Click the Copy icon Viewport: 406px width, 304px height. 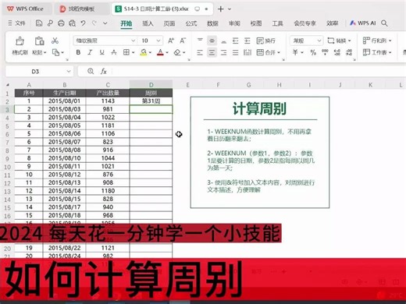click(x=55, y=52)
